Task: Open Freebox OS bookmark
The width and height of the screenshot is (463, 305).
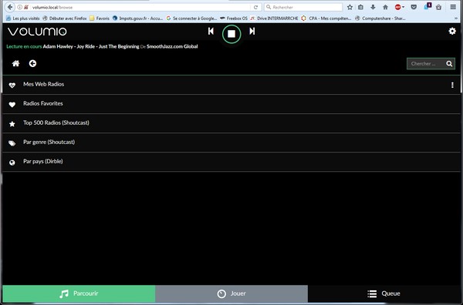Action: point(234,18)
